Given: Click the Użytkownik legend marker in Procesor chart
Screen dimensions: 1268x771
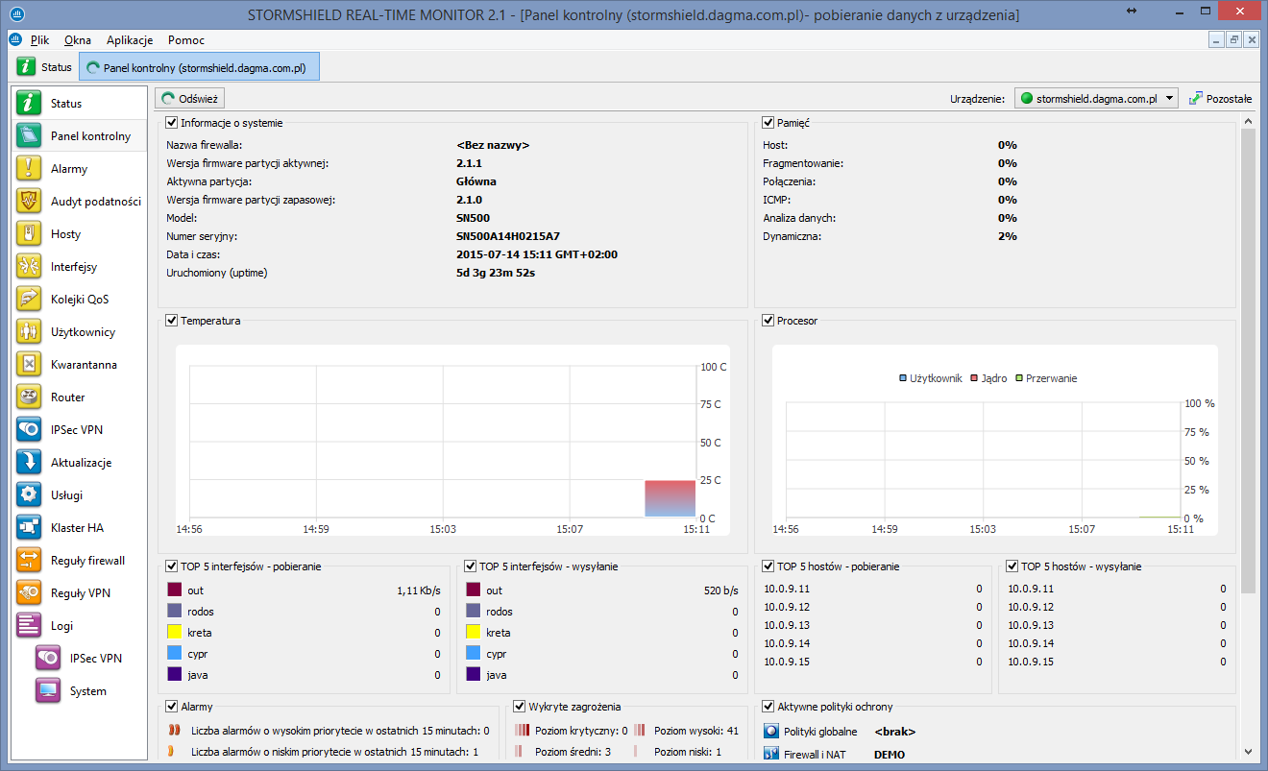Looking at the screenshot, I should (x=903, y=378).
